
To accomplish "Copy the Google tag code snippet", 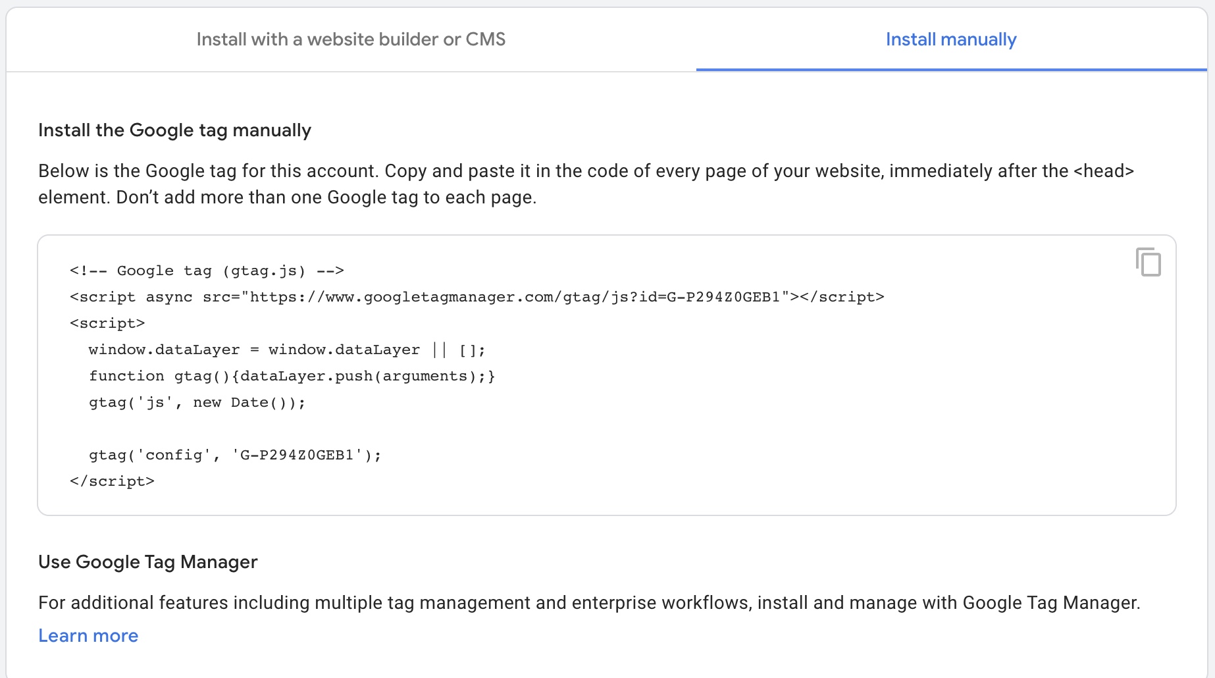I will click(1149, 262).
